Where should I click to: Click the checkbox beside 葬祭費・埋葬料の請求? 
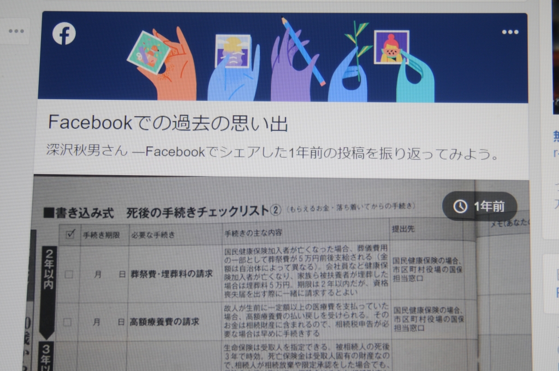click(69, 274)
